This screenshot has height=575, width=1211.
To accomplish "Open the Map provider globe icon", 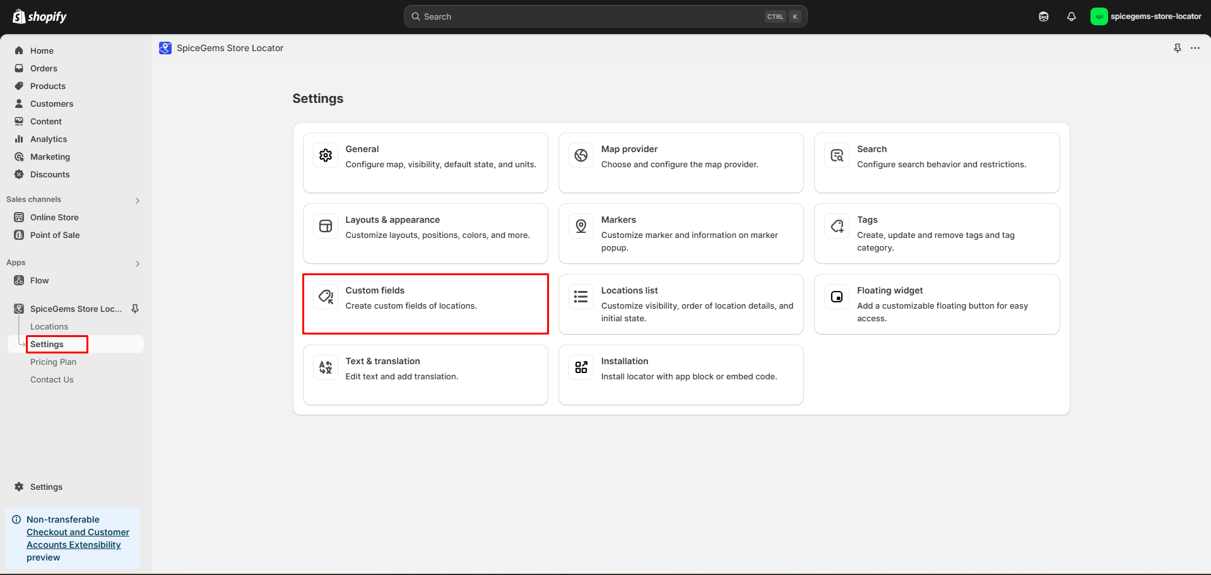I will click(581, 155).
